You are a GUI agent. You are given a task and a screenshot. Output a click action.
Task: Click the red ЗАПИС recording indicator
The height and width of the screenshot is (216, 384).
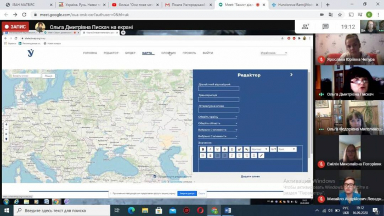[x=15, y=27]
